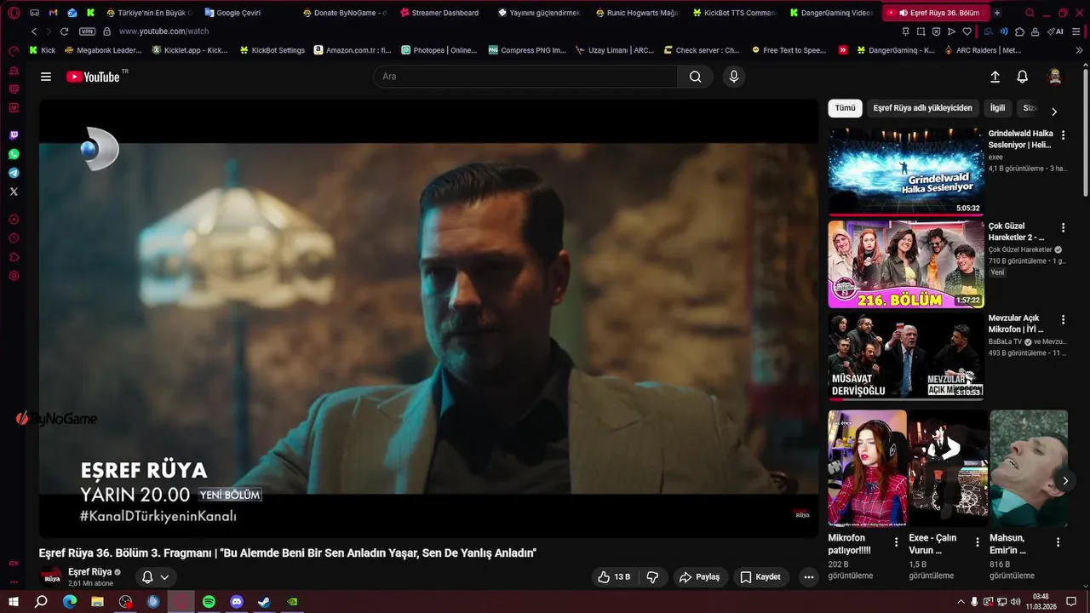This screenshot has height=613, width=1090.
Task: Reload the page with the refresh icon
Action: pos(63,32)
